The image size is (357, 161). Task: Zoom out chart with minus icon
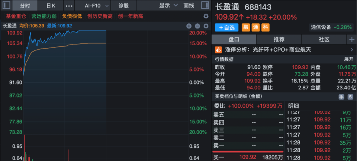click(197, 26)
